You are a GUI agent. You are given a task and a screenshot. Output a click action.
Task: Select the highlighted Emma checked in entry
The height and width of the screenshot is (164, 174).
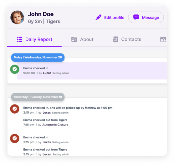pyautogui.click(x=92, y=71)
